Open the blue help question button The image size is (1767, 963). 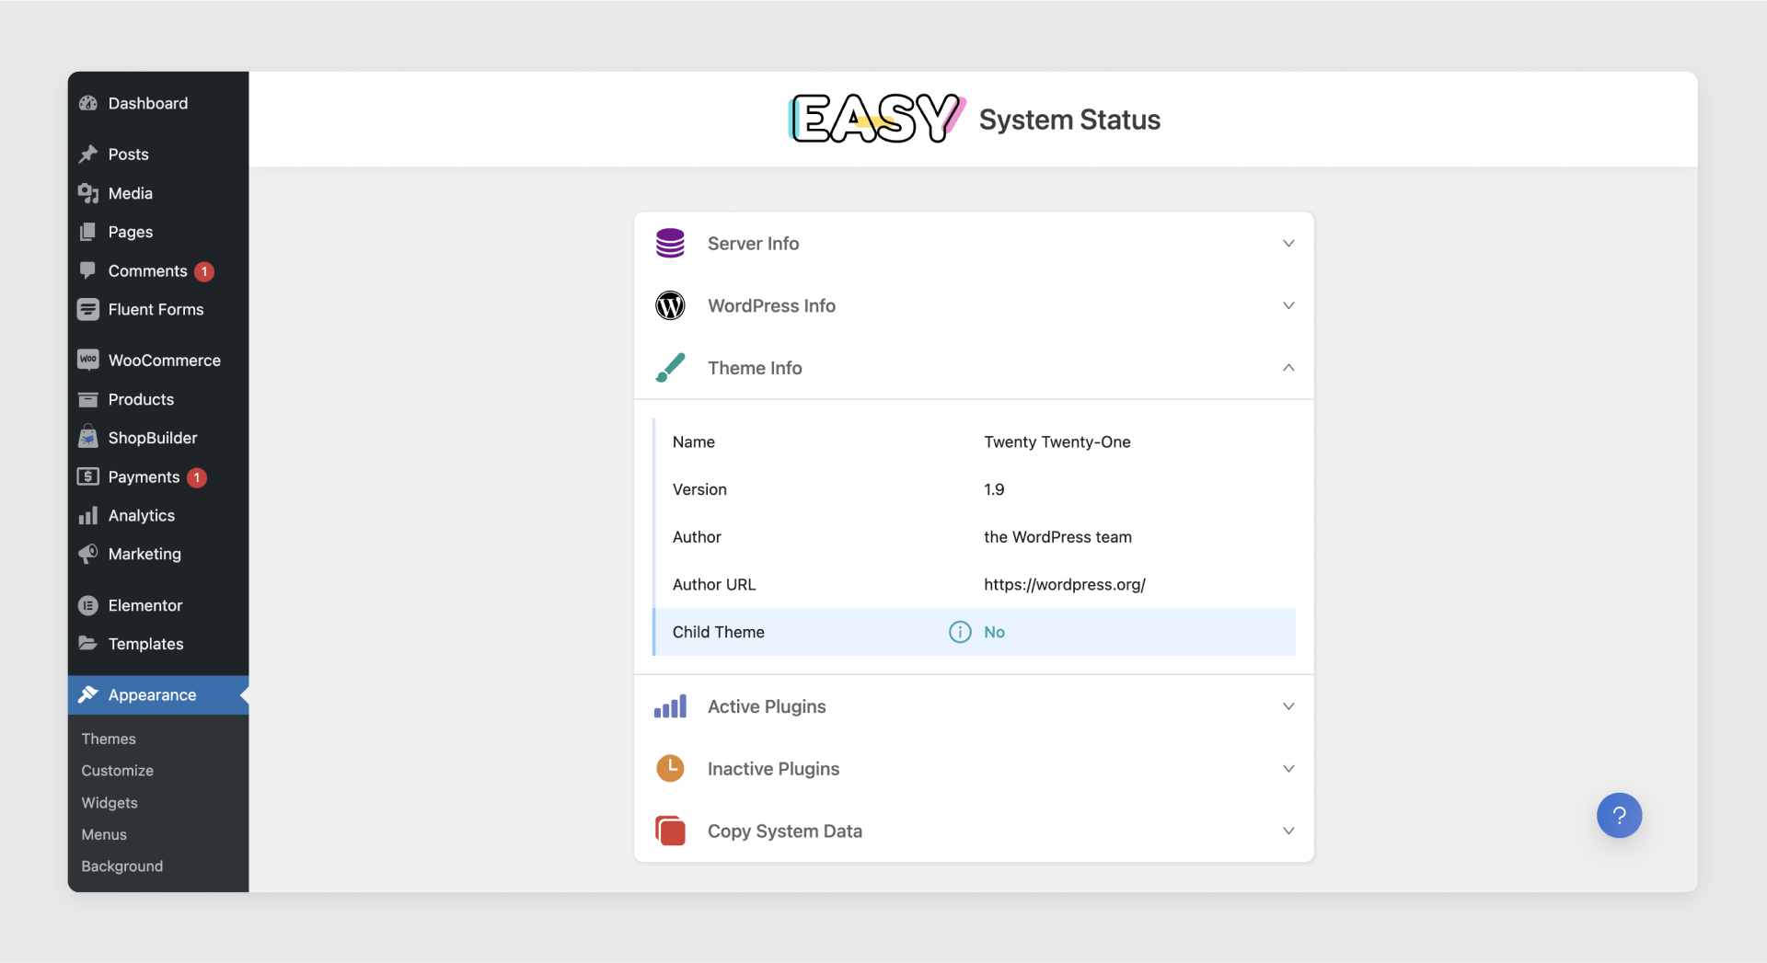[1619, 815]
